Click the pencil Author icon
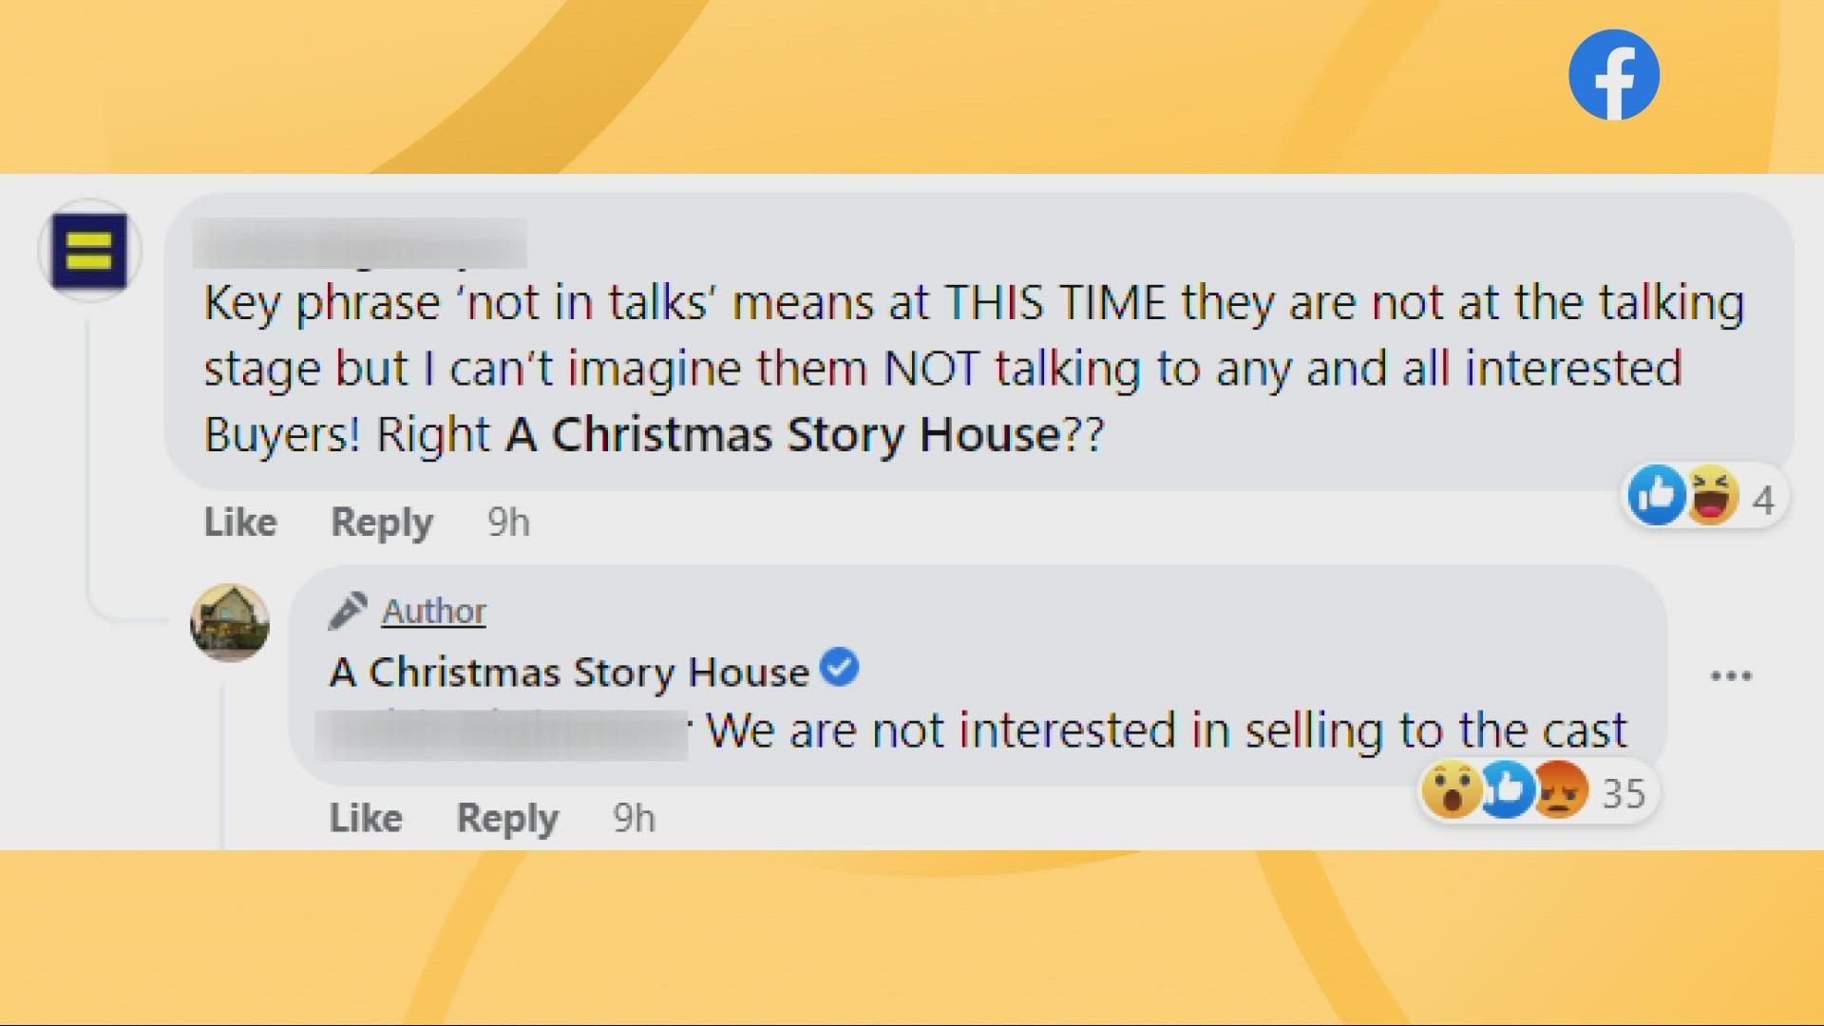This screenshot has height=1026, width=1824. pyautogui.click(x=348, y=611)
